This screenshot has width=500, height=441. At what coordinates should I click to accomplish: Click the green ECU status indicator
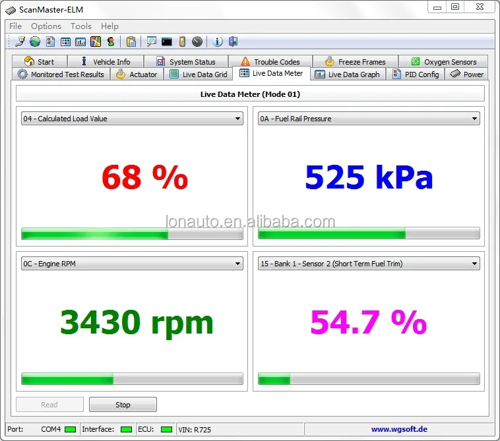[166, 430]
